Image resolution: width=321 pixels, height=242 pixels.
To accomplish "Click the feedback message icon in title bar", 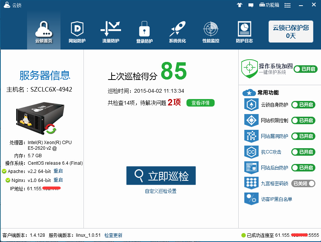I will pos(251,5).
